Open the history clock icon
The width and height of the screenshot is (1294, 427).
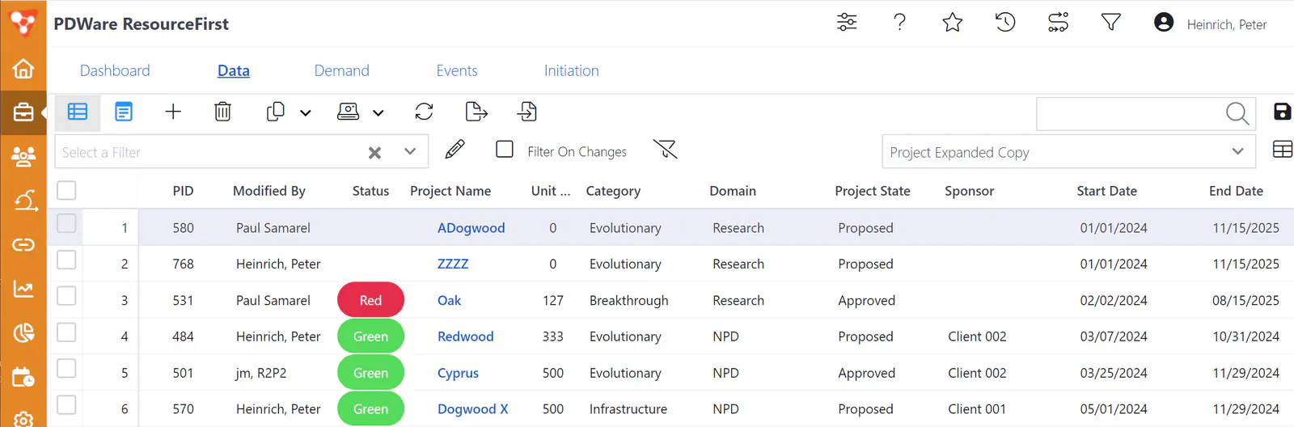pos(1005,22)
